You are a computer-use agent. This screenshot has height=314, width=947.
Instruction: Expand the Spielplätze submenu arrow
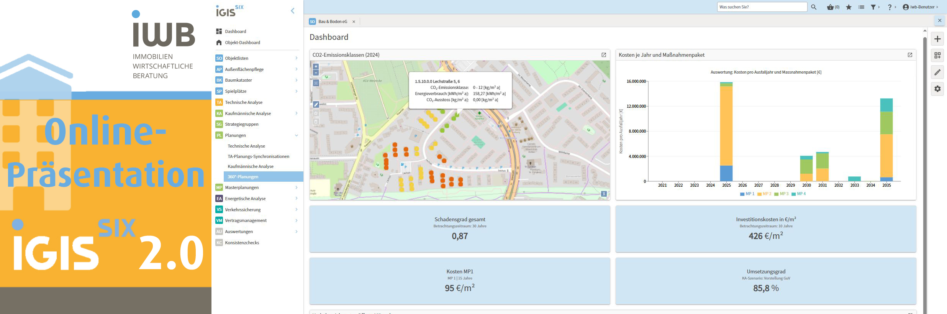(297, 91)
